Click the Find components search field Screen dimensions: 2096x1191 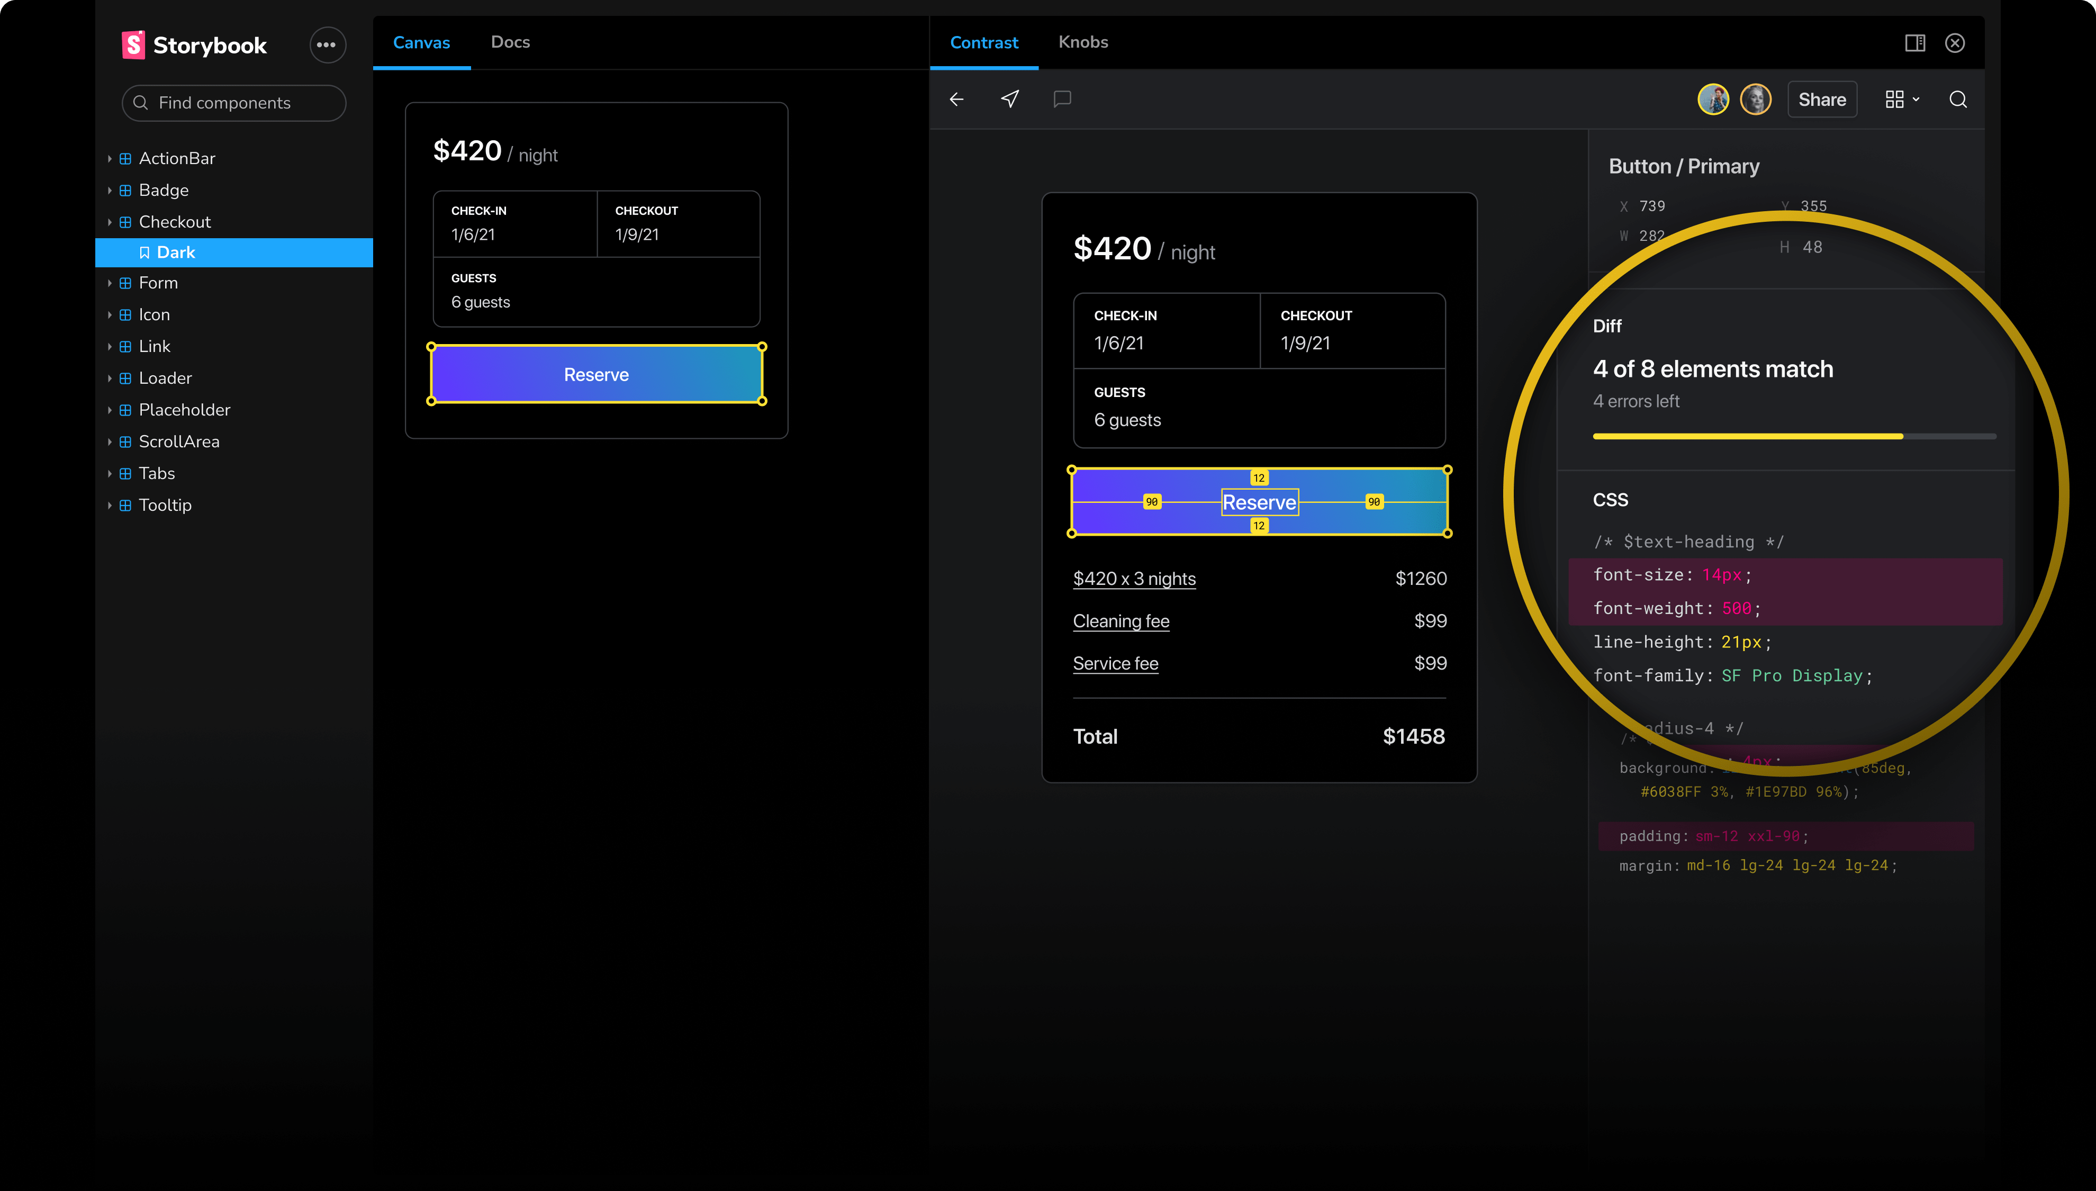click(x=234, y=103)
